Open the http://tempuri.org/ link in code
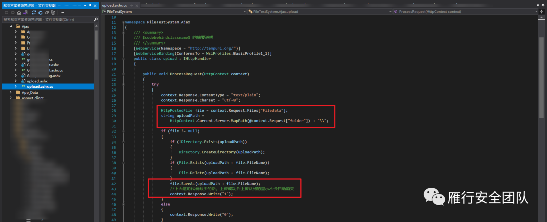The width and height of the screenshot is (547, 222). (x=212, y=48)
